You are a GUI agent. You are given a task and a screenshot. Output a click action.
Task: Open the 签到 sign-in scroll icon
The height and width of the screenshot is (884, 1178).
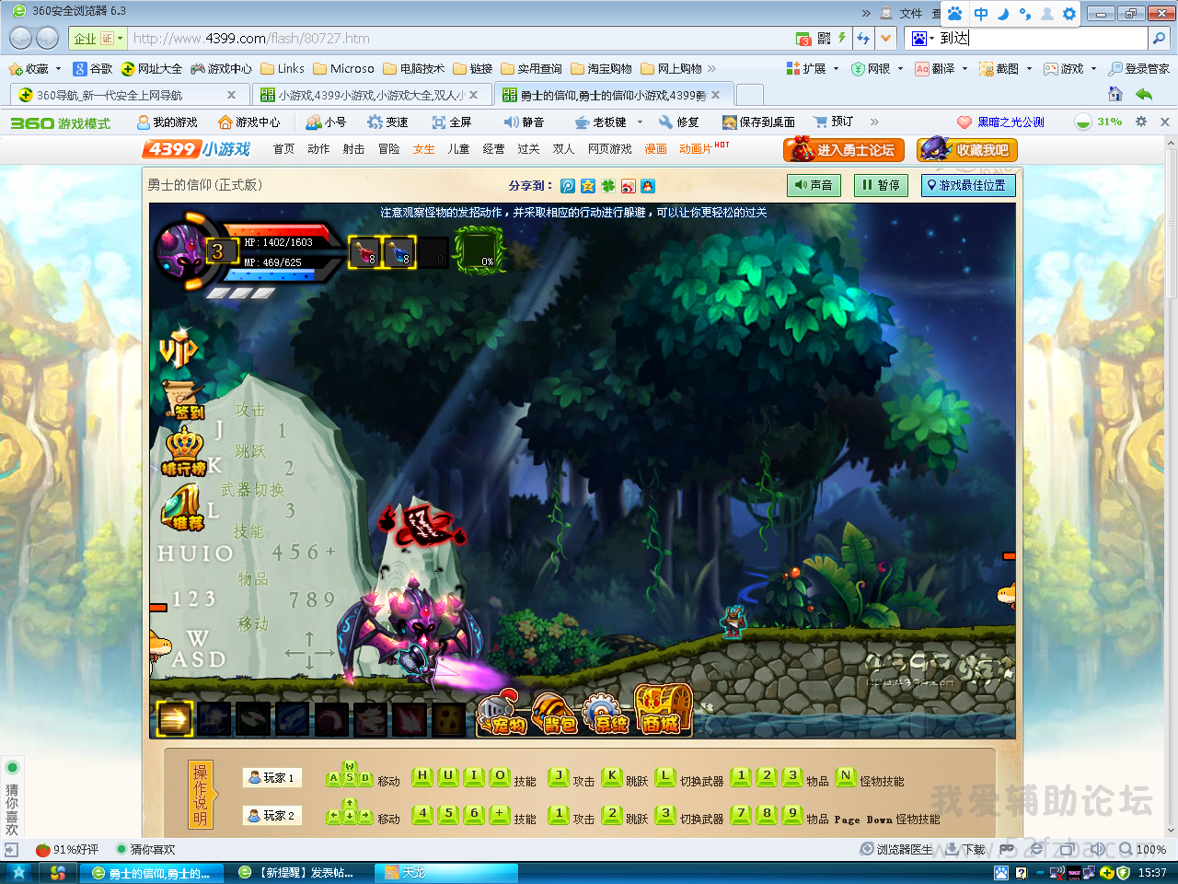(182, 401)
